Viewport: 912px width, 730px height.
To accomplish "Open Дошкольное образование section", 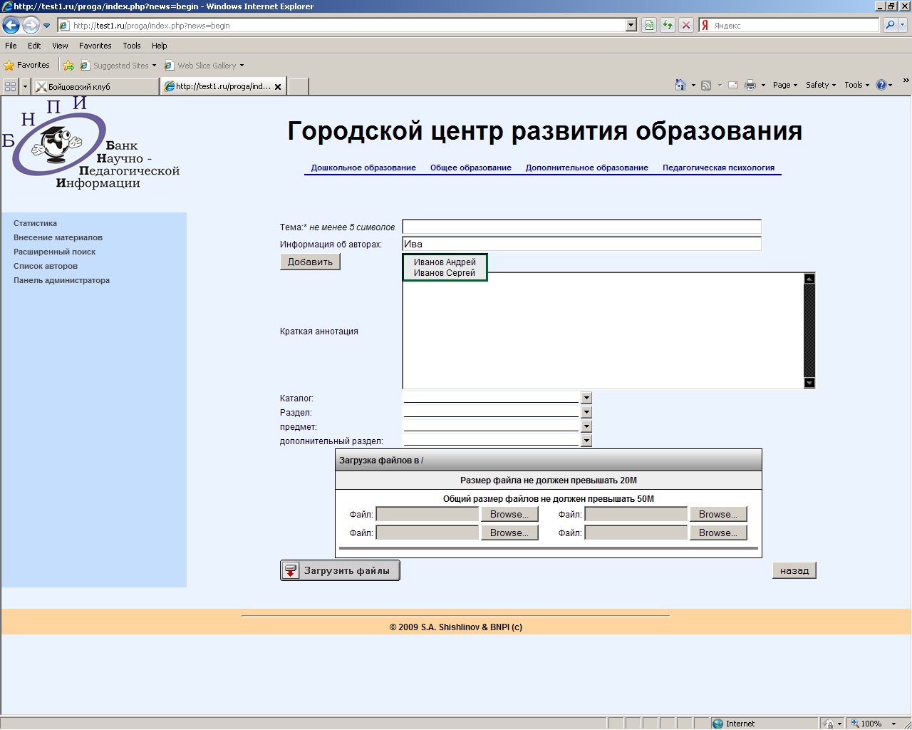I will pos(363,168).
